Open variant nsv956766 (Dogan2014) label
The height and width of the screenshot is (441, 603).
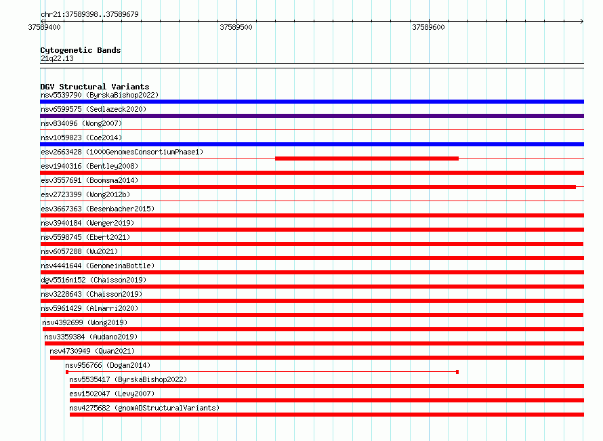tap(108, 365)
